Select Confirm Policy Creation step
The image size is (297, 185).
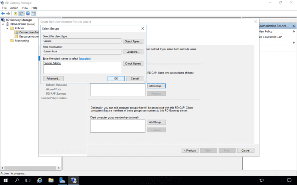click(x=54, y=98)
